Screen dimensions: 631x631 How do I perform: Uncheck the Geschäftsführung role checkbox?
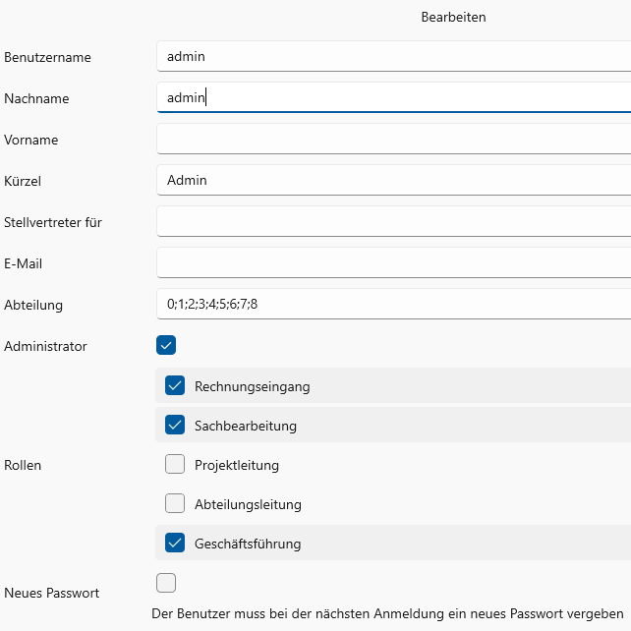[175, 543]
